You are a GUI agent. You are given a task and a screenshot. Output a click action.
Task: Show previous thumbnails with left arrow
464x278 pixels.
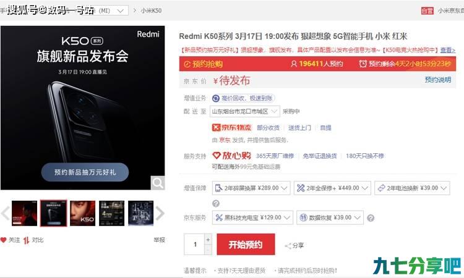pyautogui.click(x=5, y=213)
